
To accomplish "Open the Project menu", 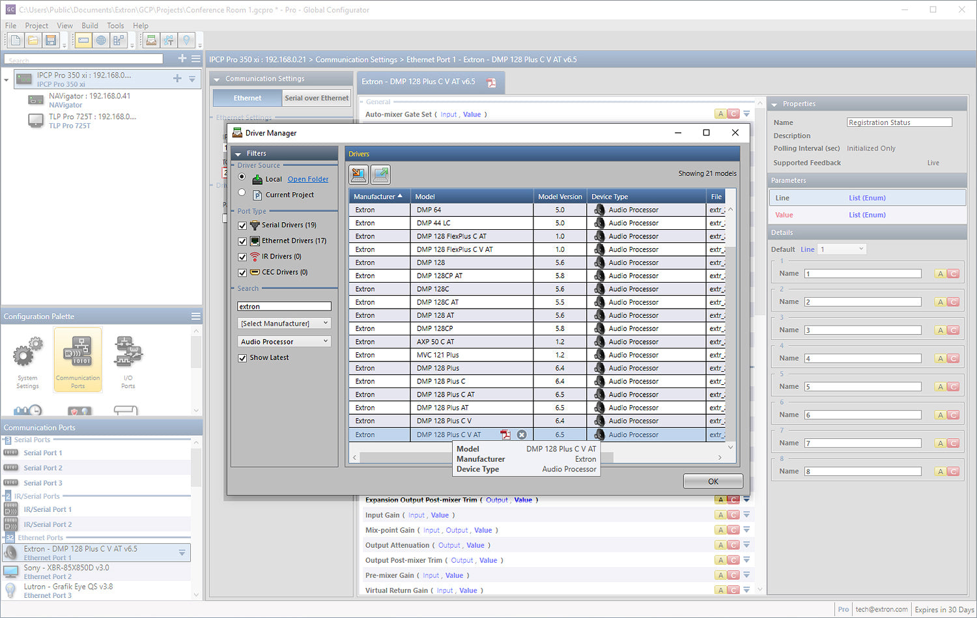I will coord(36,25).
